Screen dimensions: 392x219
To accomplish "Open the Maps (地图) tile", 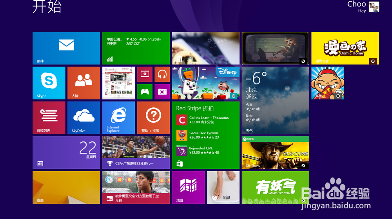I will 188,187.
